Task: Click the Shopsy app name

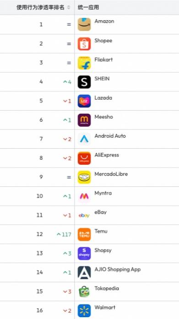Action: click(x=103, y=250)
